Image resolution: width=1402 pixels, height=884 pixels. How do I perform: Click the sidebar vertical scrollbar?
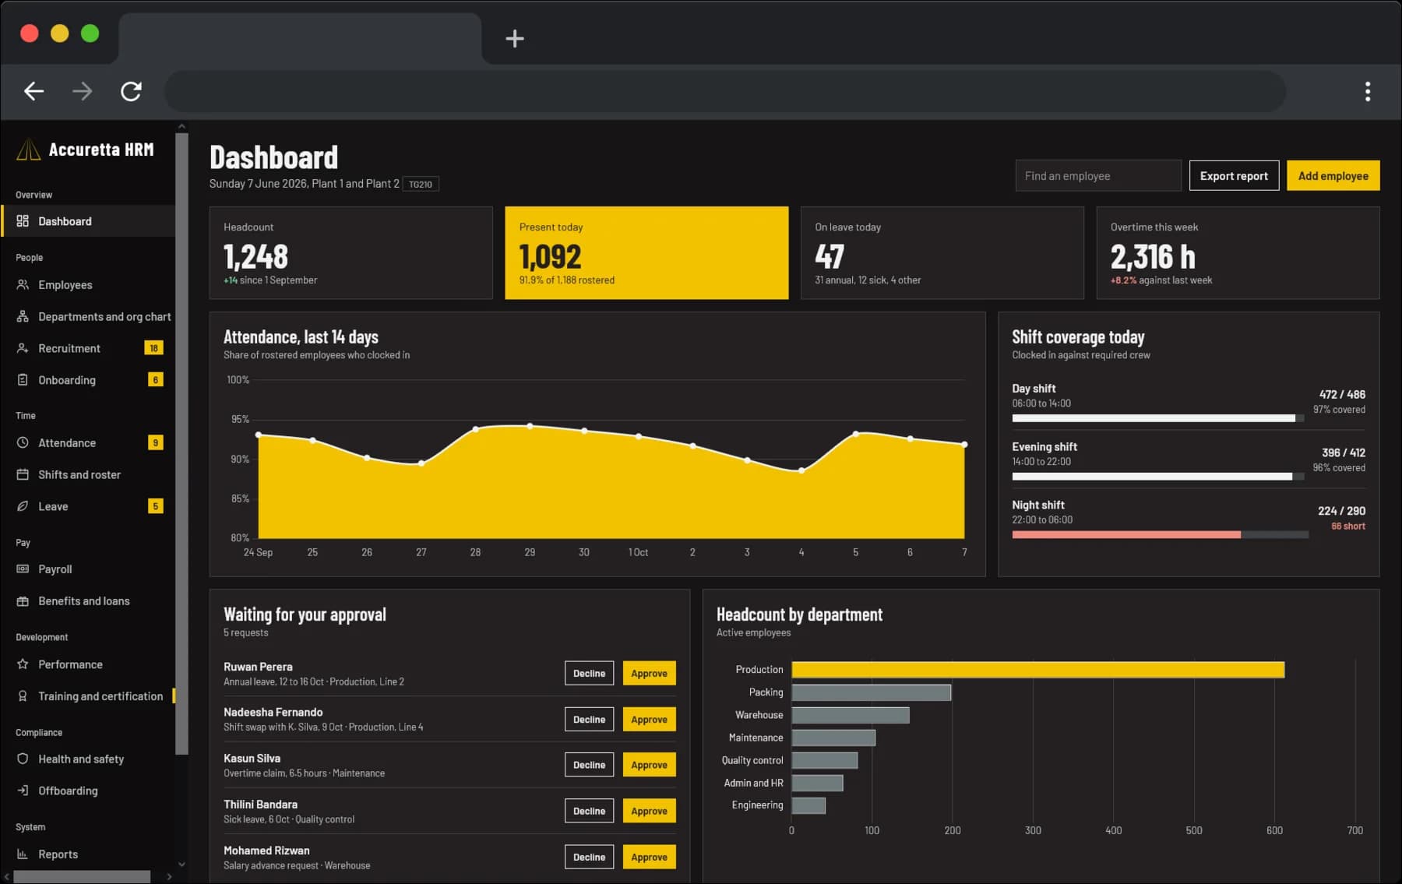pos(181,444)
